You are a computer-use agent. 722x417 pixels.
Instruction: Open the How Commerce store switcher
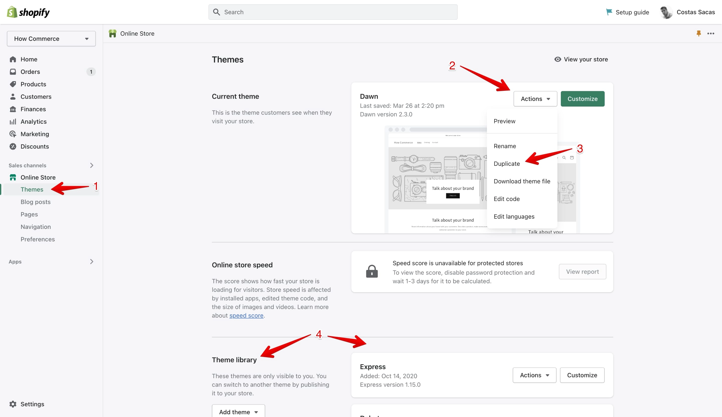(51, 39)
